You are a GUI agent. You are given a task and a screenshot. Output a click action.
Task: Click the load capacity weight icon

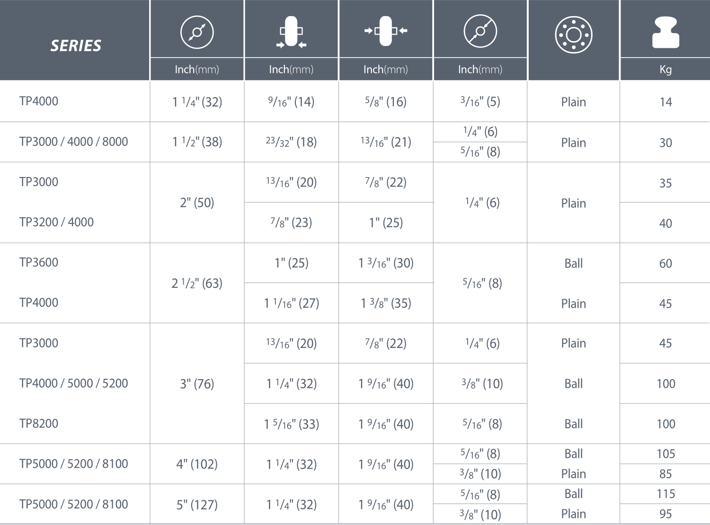tap(666, 32)
